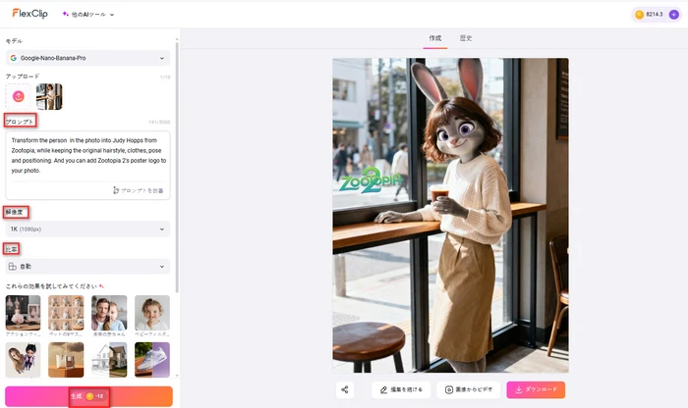Click the purple plus icon beside credits
This screenshot has height=408, width=688.
click(x=673, y=15)
